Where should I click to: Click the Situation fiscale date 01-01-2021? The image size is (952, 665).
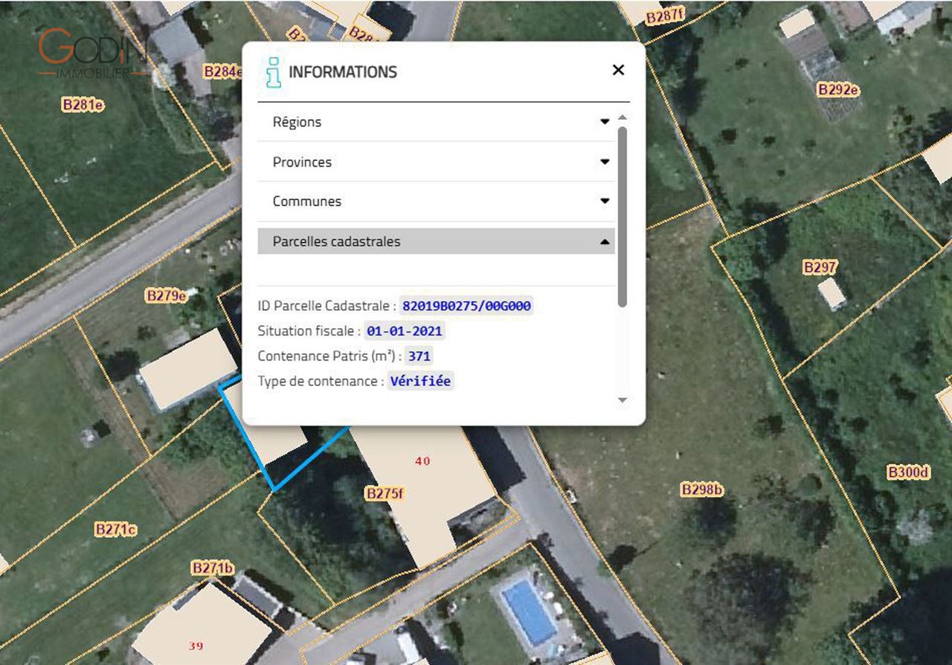(405, 331)
